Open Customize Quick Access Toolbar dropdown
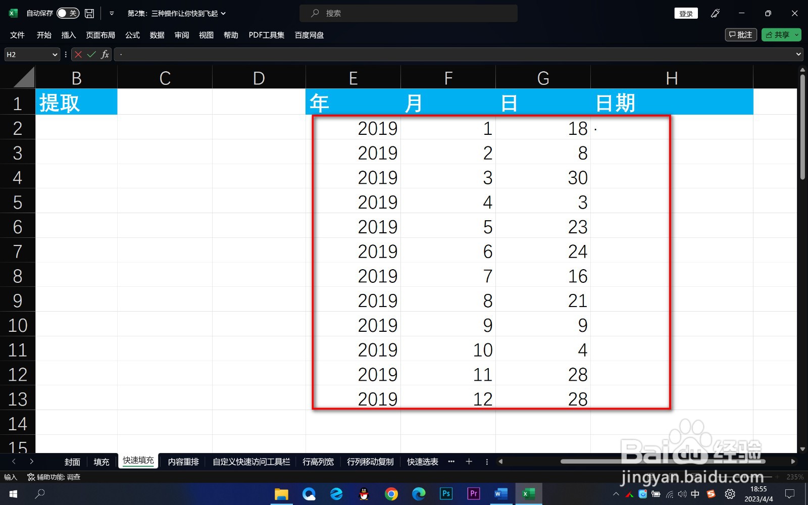808x505 pixels. point(112,13)
